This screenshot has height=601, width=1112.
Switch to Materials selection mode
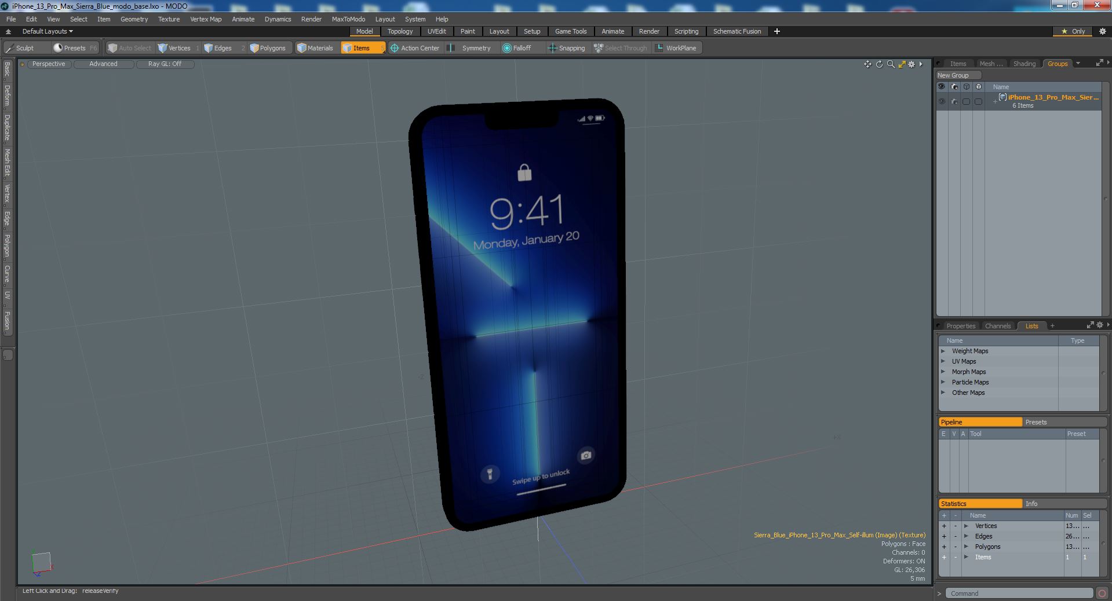click(x=315, y=48)
